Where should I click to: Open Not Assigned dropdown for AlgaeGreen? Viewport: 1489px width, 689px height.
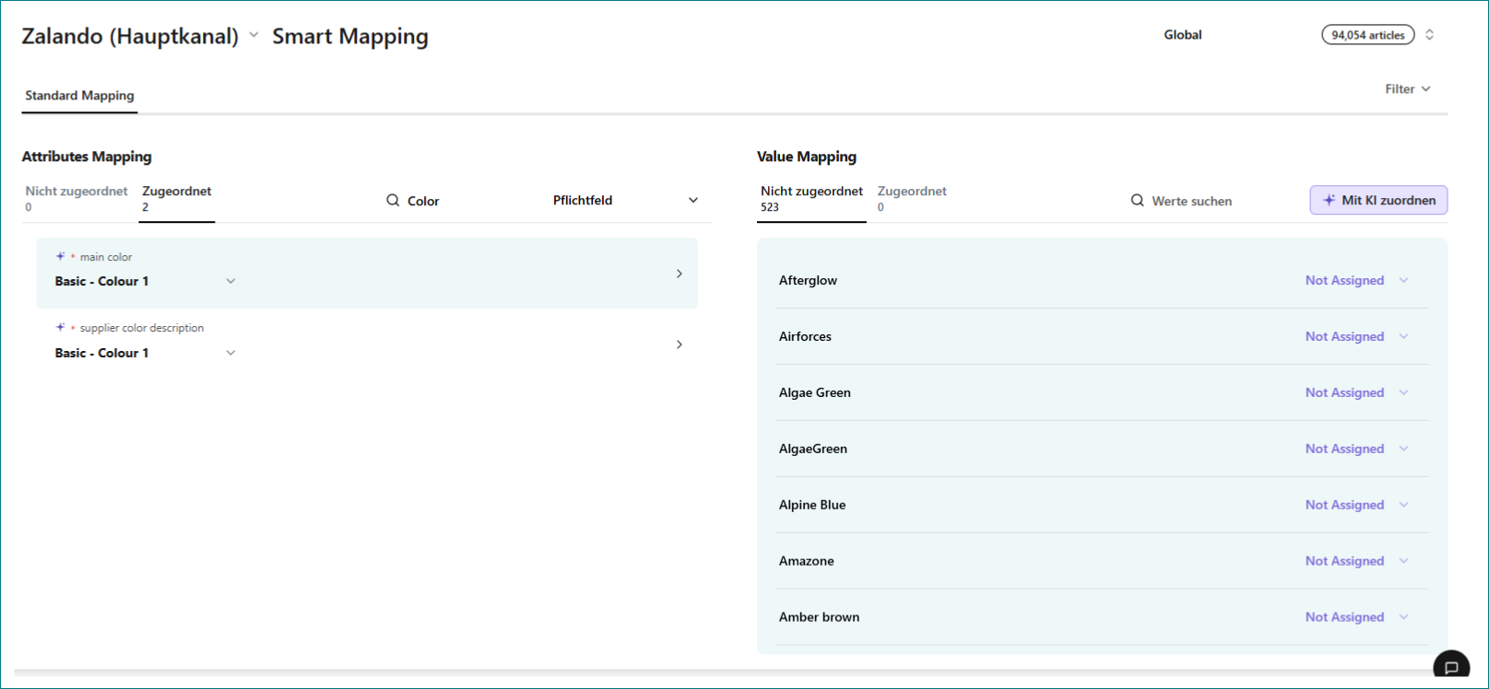click(x=1357, y=449)
